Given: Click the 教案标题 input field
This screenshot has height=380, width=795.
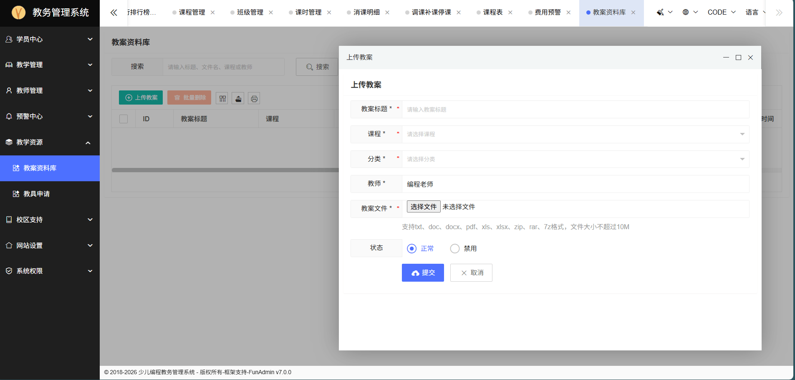Looking at the screenshot, I should tap(575, 109).
